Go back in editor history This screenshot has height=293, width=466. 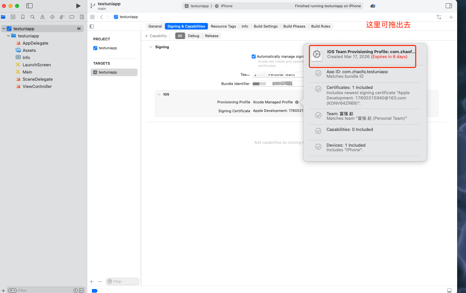101,17
